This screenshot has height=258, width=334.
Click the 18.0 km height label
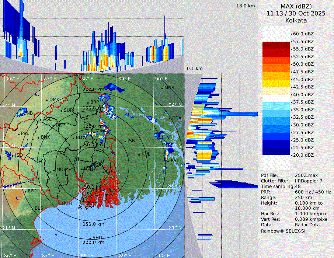[x=246, y=6]
